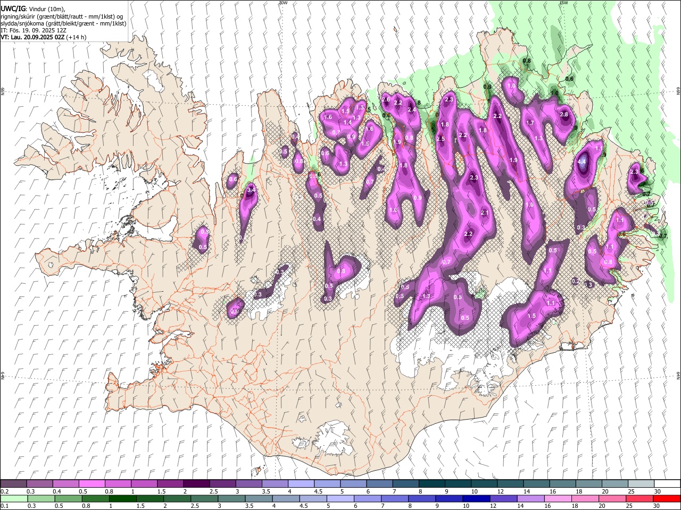Image resolution: width=681 pixels, height=510 pixels.
Task: Click the bright pink 0.5 snow-scale swatch
Action: (x=92, y=483)
